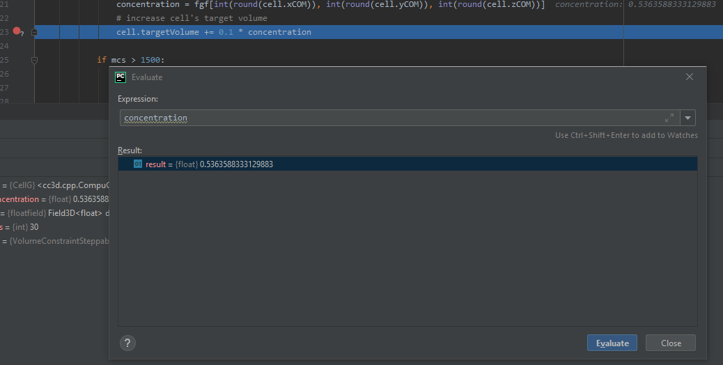Collapse the fold marker at if mcs line

(34, 60)
